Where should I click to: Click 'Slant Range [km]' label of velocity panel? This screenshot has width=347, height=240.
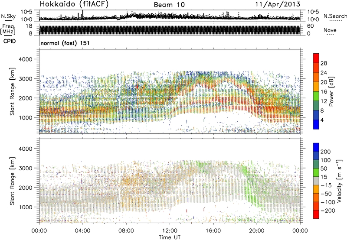click(x=13, y=181)
